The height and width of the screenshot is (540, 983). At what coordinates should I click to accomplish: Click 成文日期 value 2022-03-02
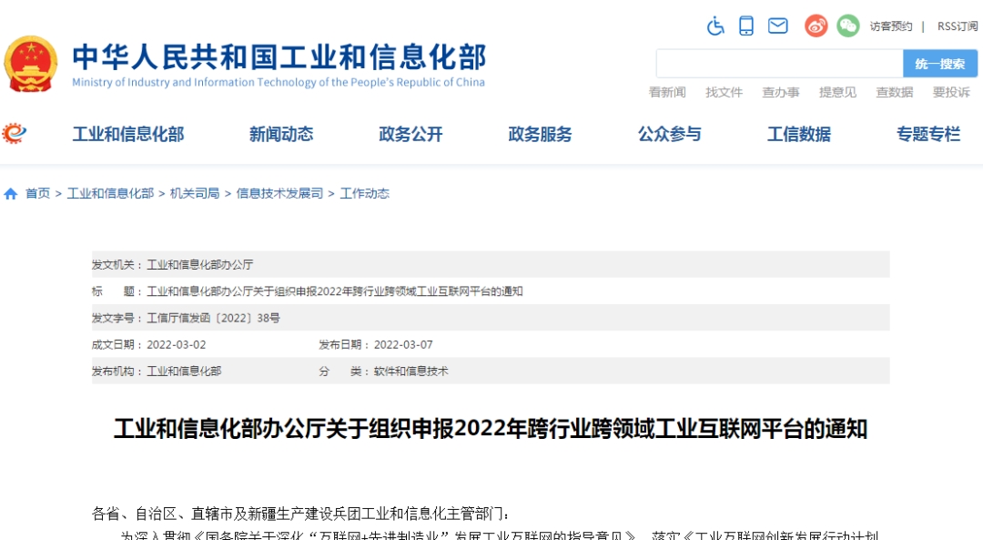click(x=177, y=345)
